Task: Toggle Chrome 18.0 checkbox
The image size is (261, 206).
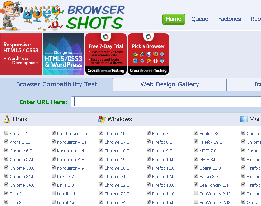Action: click(101, 150)
